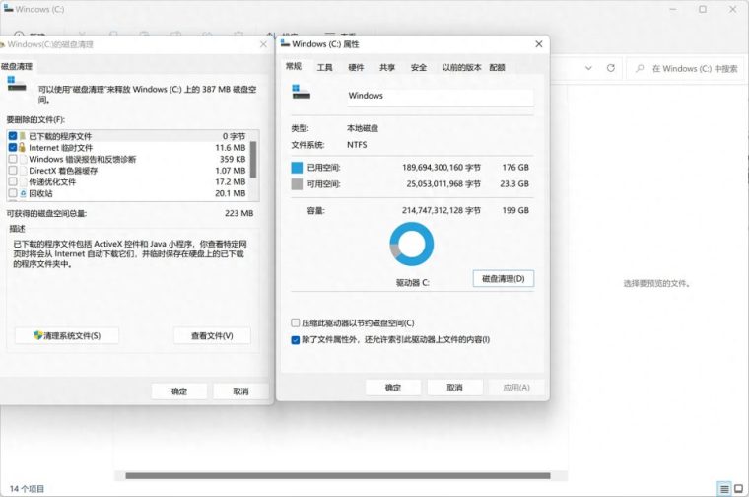The width and height of the screenshot is (749, 497).
Task: Check 回收站 checkbox in cleanup list
Action: pos(13,193)
